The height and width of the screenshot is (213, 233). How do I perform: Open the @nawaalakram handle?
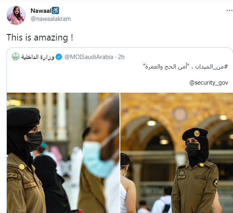coord(51,19)
